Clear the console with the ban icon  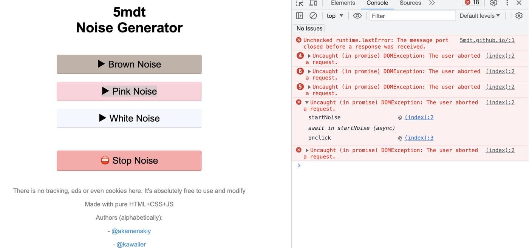pyautogui.click(x=313, y=16)
